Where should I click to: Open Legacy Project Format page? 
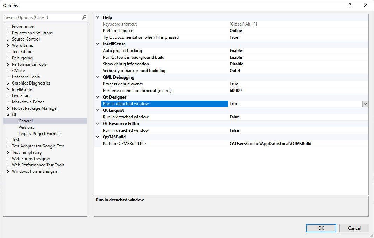[x=39, y=134]
